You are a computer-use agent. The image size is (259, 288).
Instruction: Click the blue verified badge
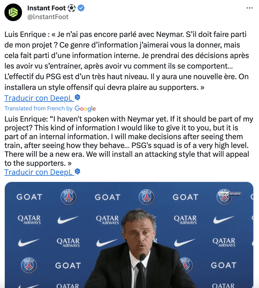pyautogui.click(x=81, y=8)
